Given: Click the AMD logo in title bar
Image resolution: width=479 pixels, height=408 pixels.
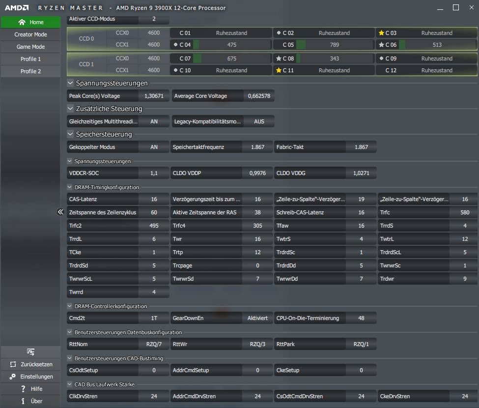Looking at the screenshot, I should tap(17, 8).
